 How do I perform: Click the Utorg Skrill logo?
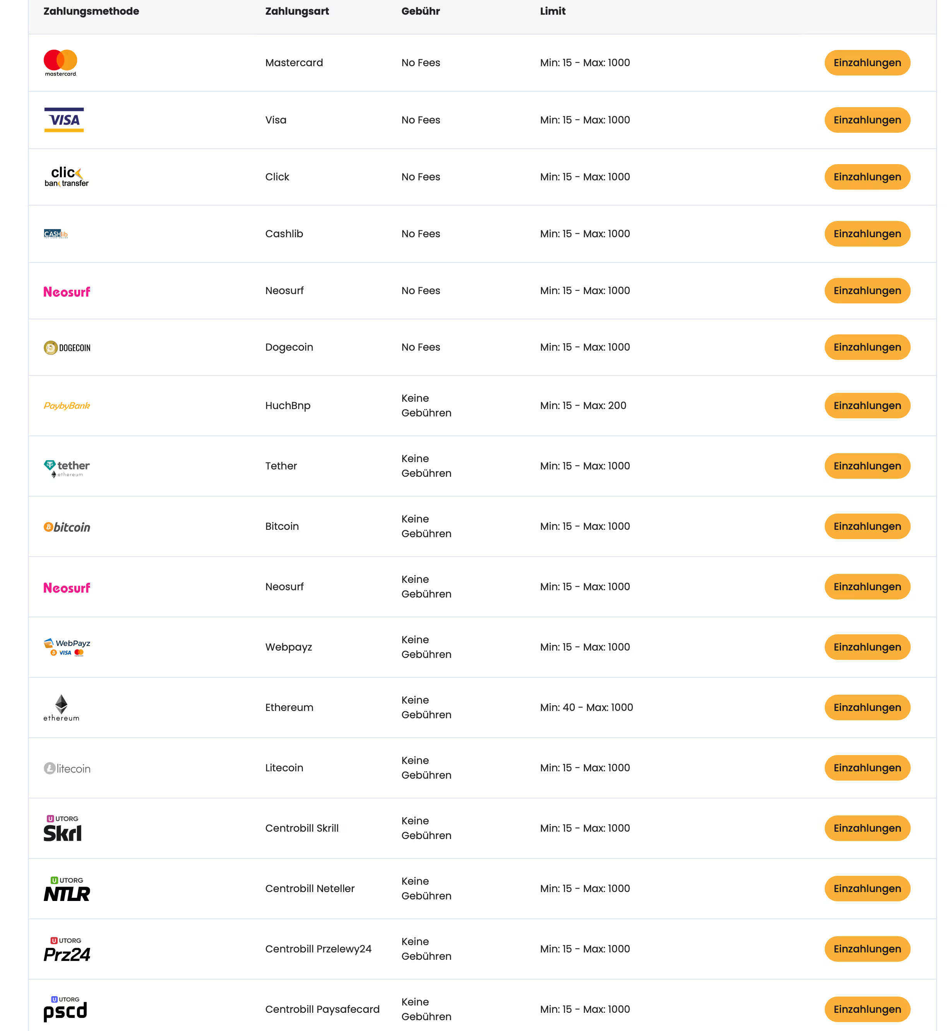(x=63, y=829)
